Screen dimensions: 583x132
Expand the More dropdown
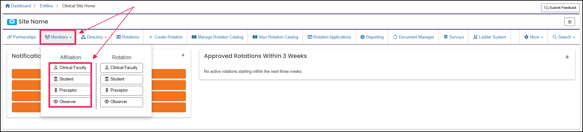coord(533,37)
